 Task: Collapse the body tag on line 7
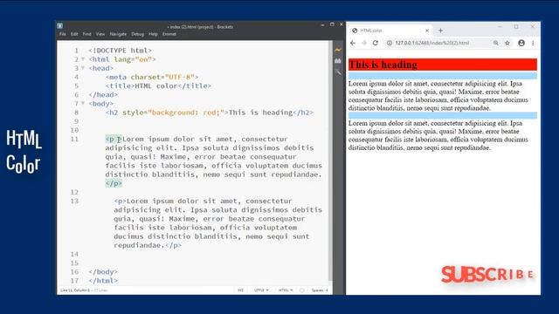[x=83, y=103]
